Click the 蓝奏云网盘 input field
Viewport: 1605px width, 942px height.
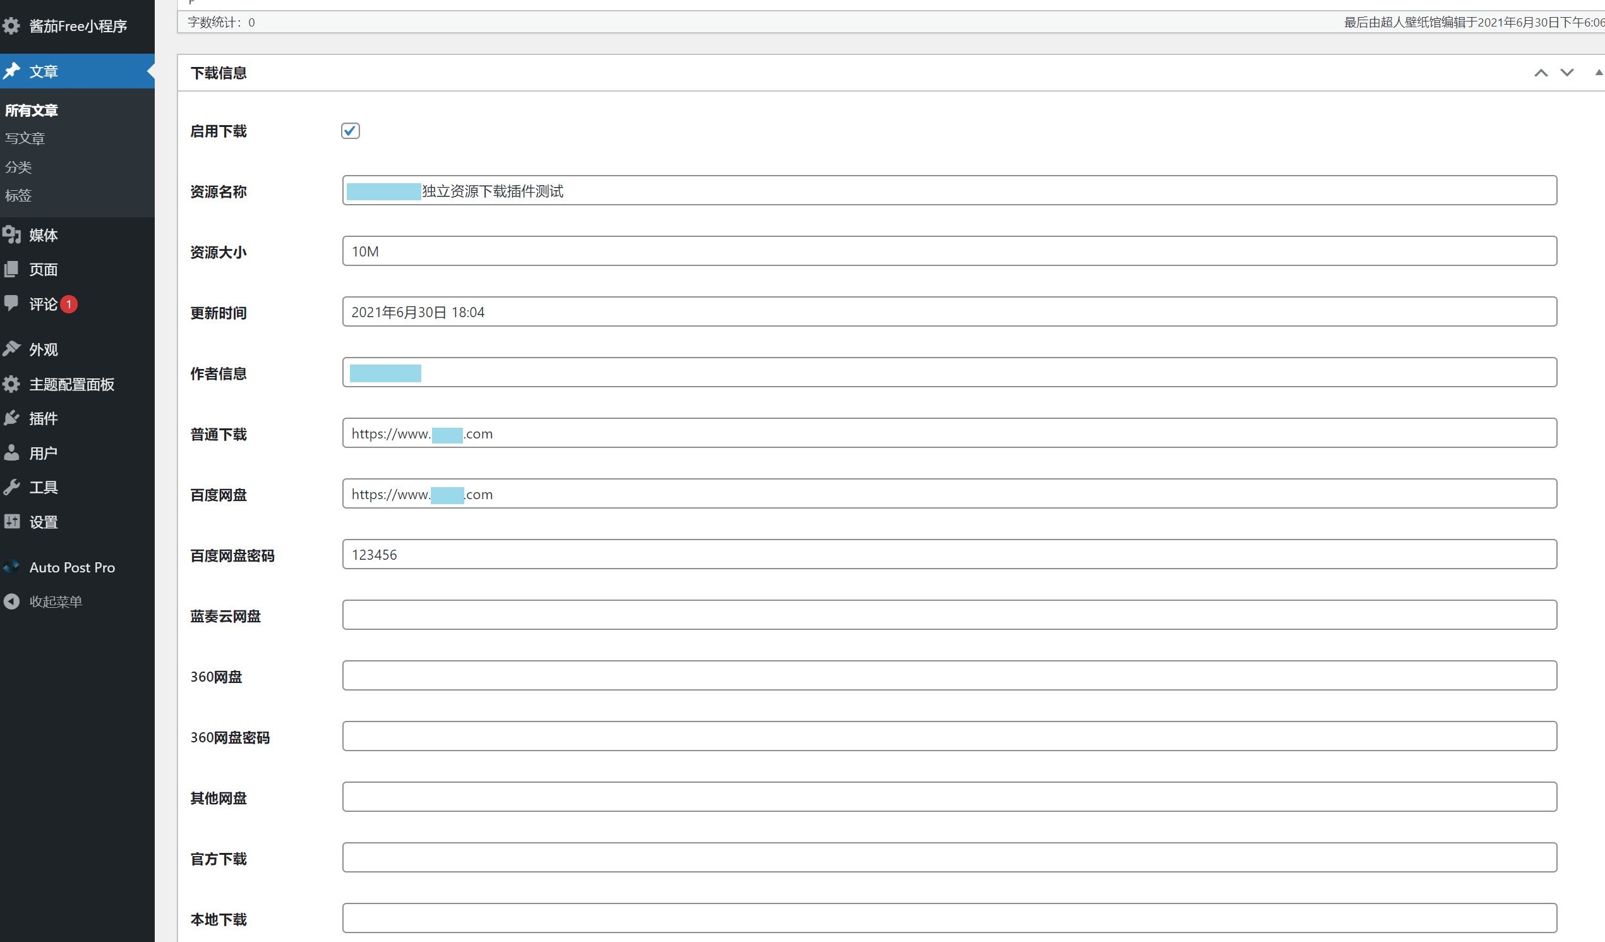949,615
